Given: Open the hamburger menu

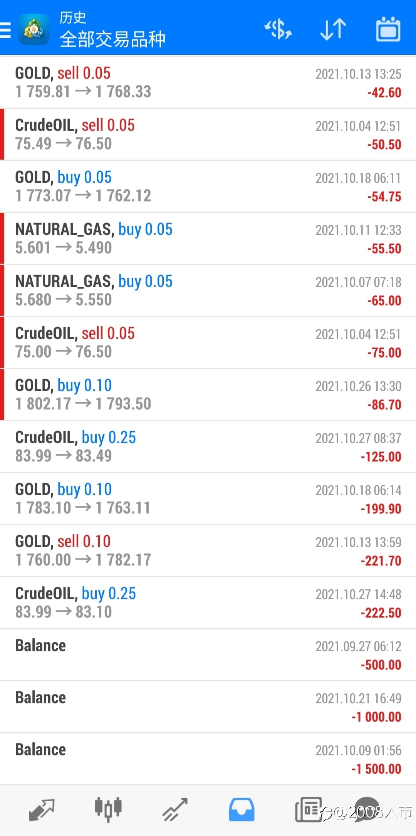Looking at the screenshot, I should [x=5, y=30].
